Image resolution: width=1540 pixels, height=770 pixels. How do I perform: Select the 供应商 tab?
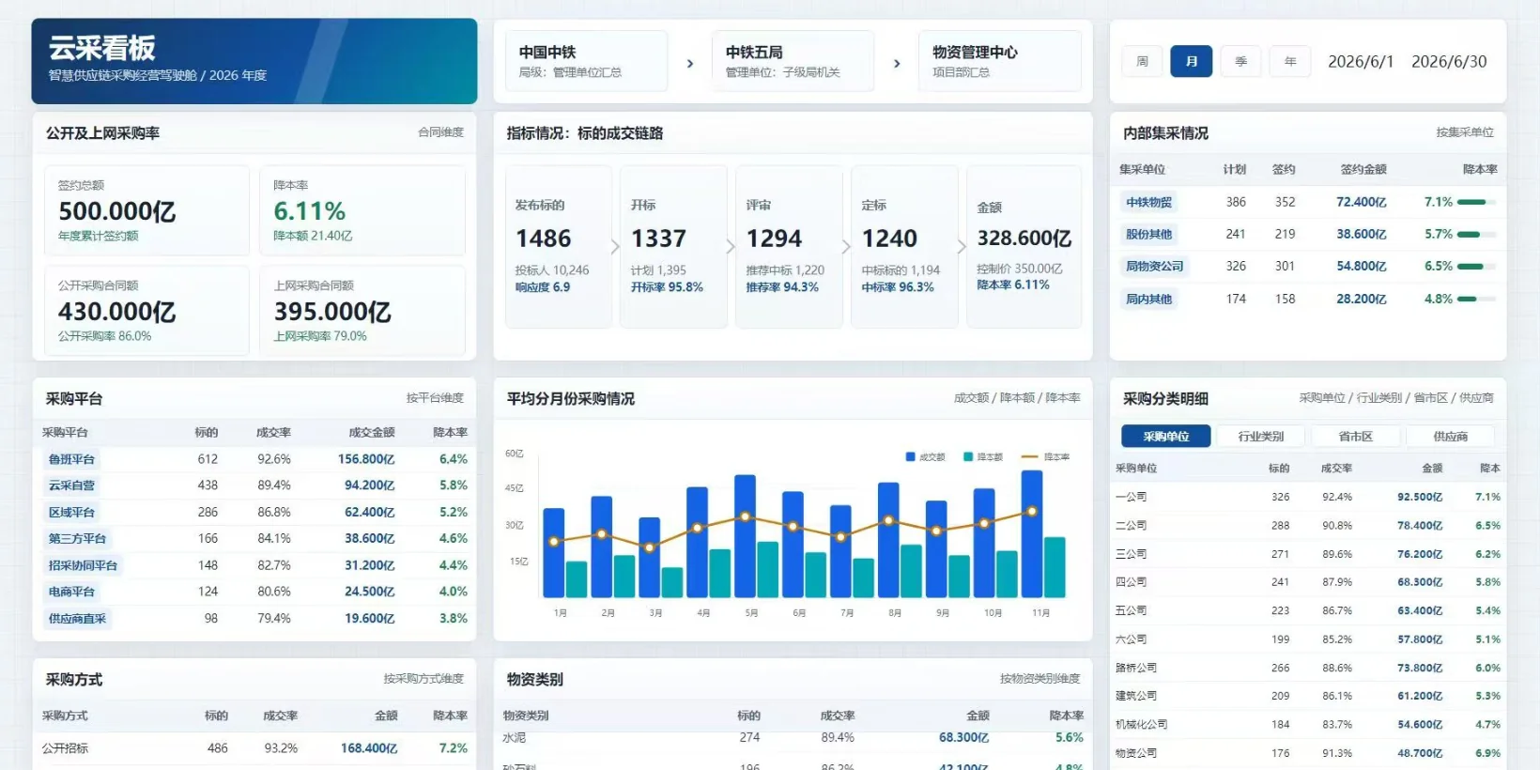(x=1451, y=437)
